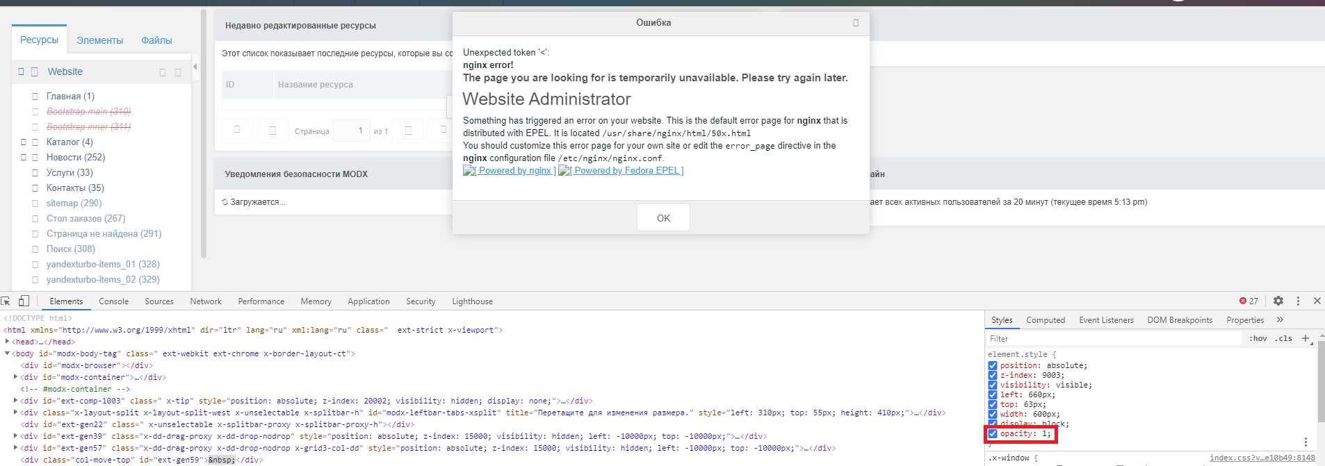Image resolution: width=1325 pixels, height=466 pixels.
Task: Click the icon beside sitemap (290)
Action: (35, 203)
